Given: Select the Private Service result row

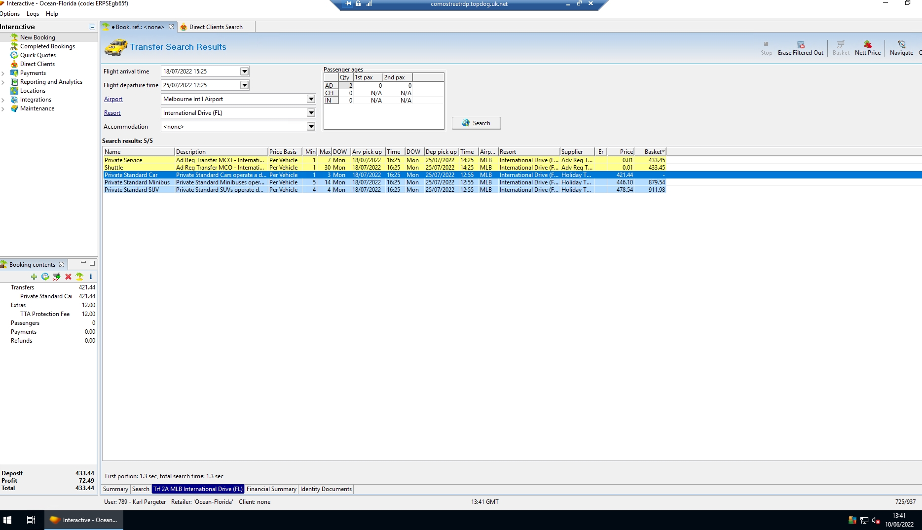Looking at the screenshot, I should click(x=384, y=160).
